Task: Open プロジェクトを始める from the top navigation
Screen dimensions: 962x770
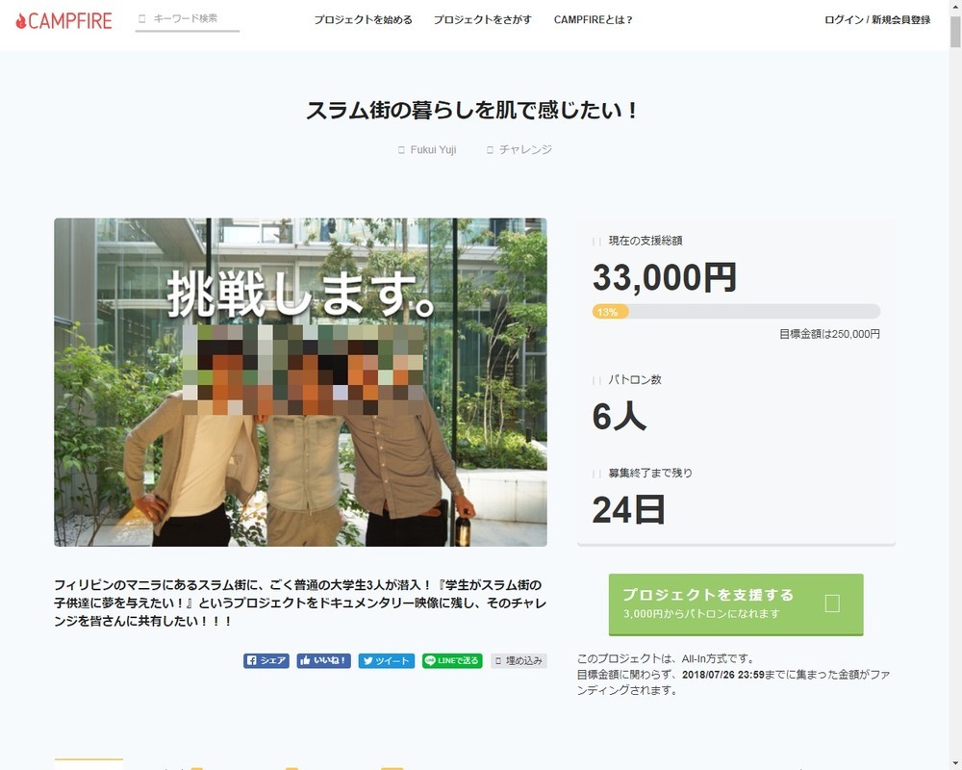Action: (x=363, y=18)
